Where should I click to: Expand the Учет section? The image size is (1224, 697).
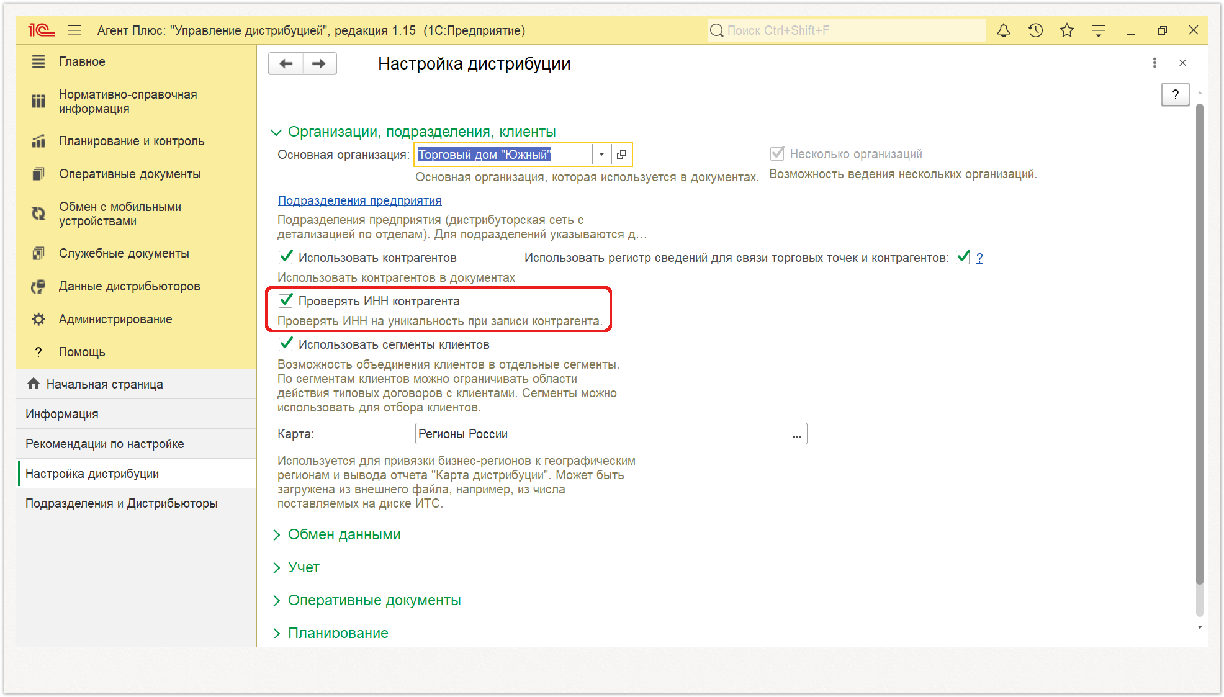point(276,568)
